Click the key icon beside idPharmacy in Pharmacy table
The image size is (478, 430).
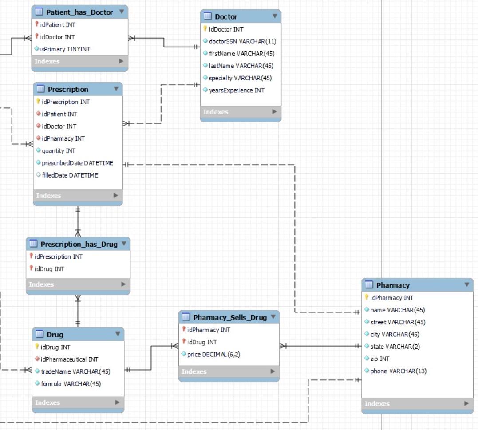(x=367, y=297)
